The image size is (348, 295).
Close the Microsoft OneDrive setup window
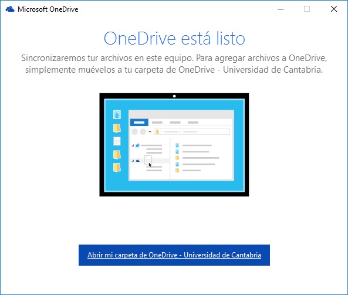click(334, 9)
